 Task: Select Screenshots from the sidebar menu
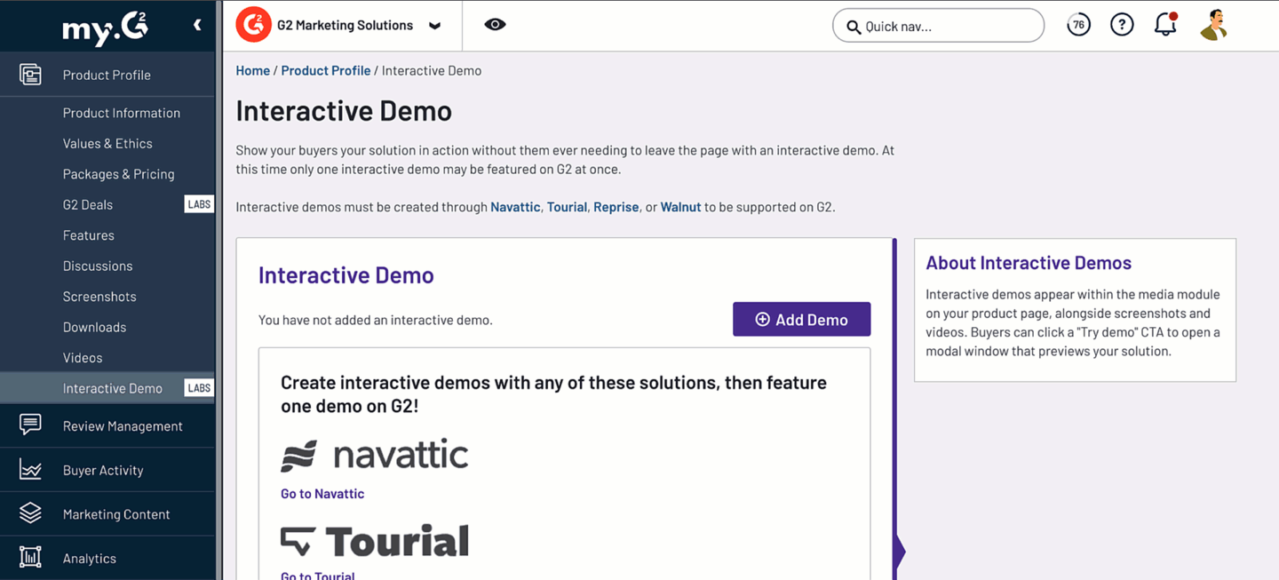(99, 297)
